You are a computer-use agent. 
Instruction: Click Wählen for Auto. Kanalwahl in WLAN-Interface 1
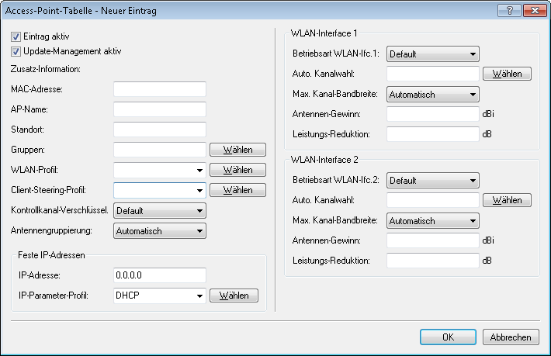[x=507, y=74]
